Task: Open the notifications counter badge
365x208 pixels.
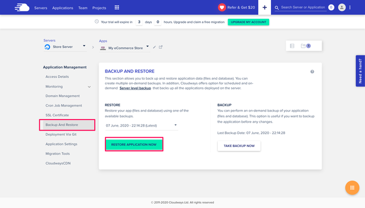Action: point(331,7)
